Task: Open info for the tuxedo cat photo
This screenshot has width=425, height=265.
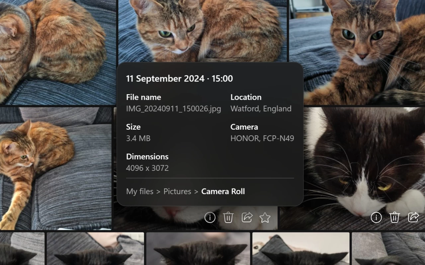Action: tap(376, 218)
